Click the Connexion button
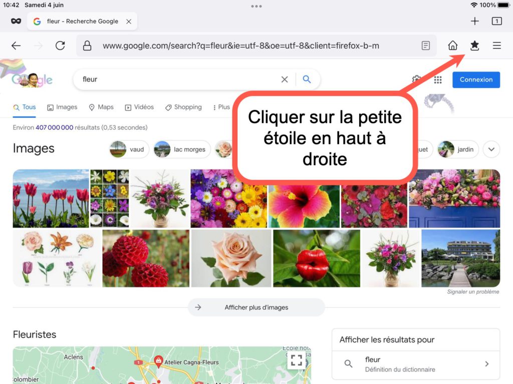Screen dimensions: 513x384 point(476,79)
